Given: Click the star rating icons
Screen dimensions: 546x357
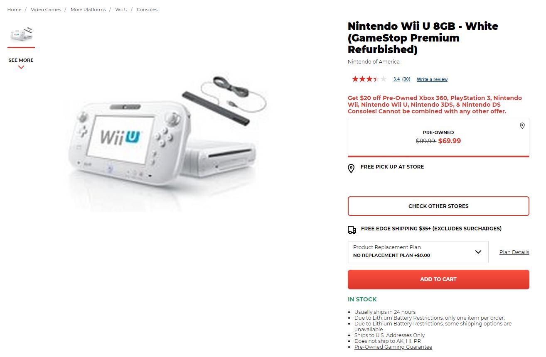Looking at the screenshot, I should point(369,79).
